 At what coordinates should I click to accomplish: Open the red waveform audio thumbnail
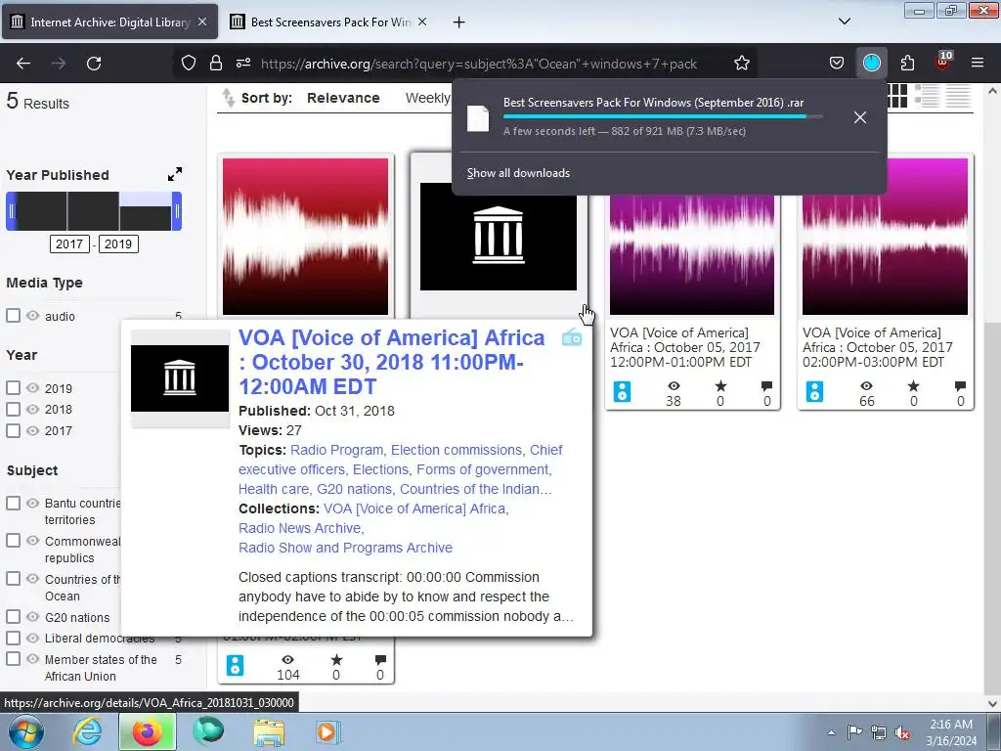tap(305, 237)
